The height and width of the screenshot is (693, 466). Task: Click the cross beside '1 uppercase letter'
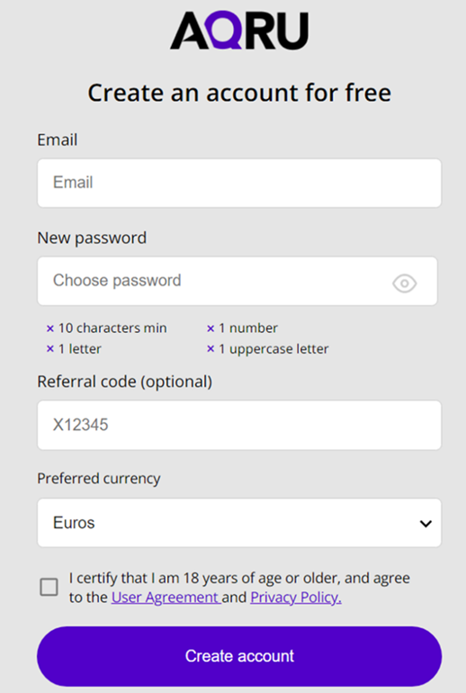211,348
